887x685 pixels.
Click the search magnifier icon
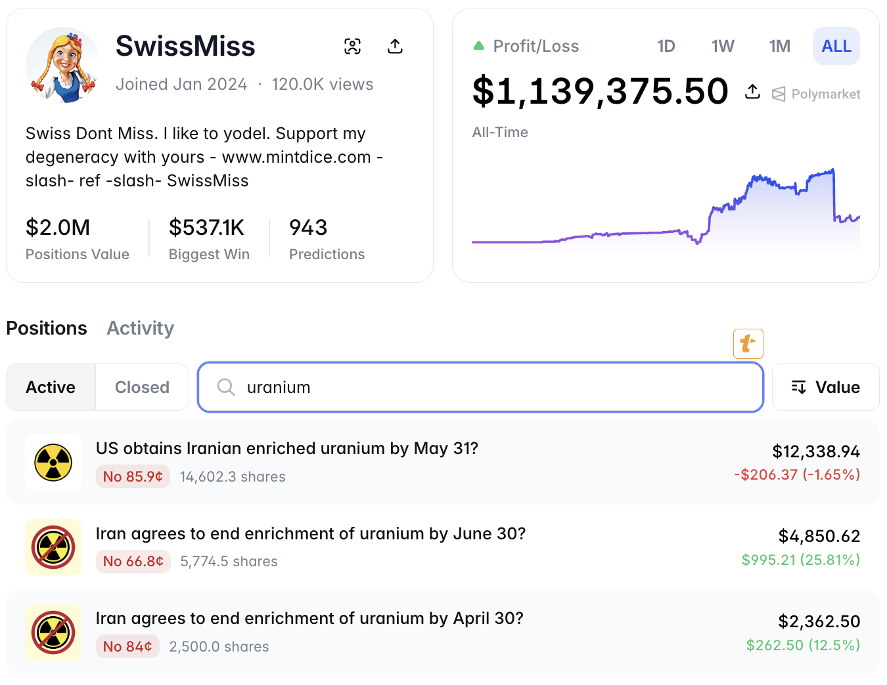(225, 388)
